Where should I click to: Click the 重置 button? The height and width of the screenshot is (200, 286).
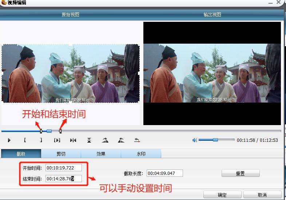click(x=241, y=173)
